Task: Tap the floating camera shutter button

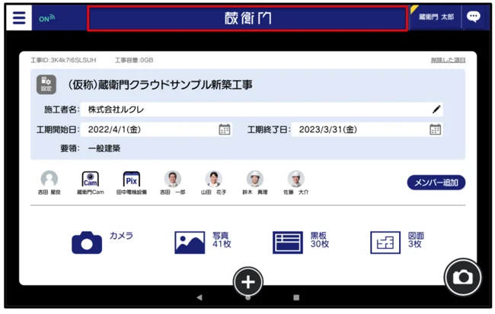Action: point(462,278)
